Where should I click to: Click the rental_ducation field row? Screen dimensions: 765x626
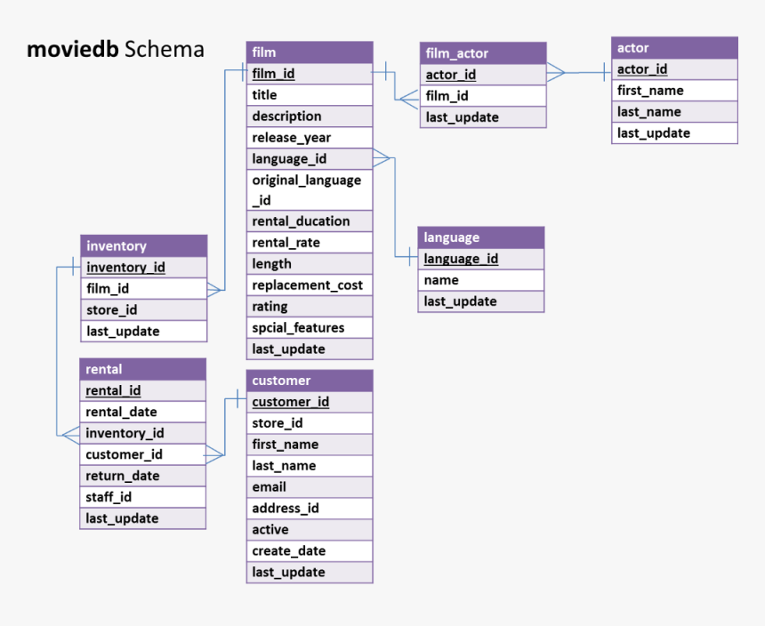[x=310, y=221]
